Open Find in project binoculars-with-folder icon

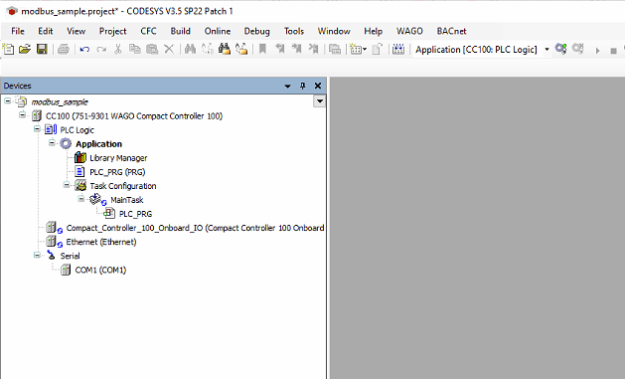[225, 49]
